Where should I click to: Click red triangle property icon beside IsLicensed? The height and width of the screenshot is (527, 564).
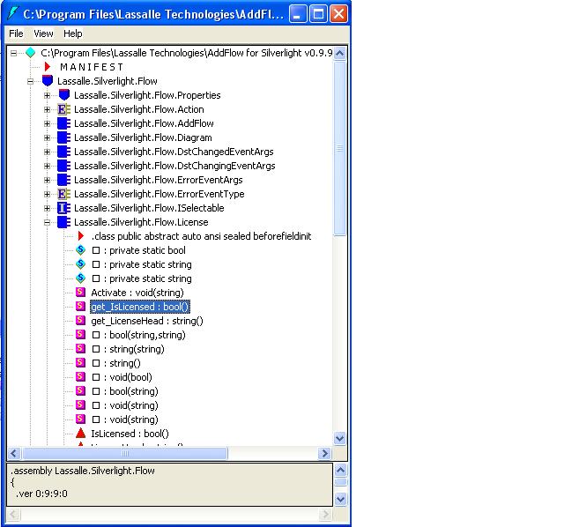[81, 433]
